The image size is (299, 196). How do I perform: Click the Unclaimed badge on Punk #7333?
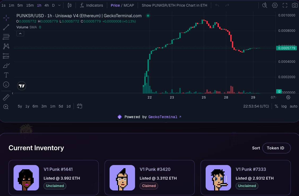[247, 186]
